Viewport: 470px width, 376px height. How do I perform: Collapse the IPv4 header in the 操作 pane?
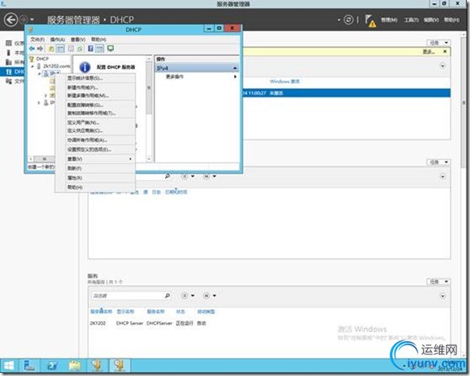(235, 68)
